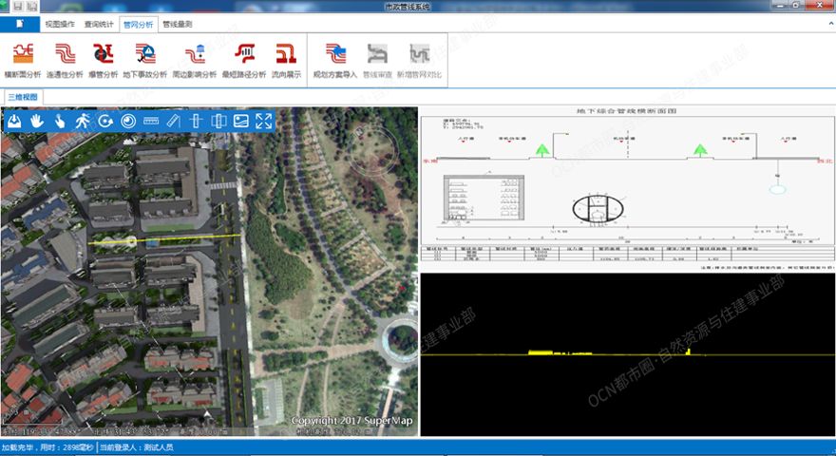Click the greyed 新增管网对比 comparison icon
The width and height of the screenshot is (836, 456).
pos(420,60)
